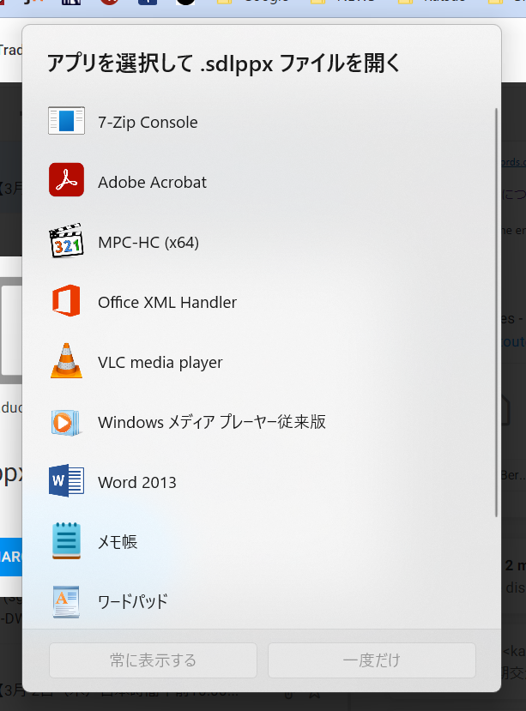Choose the "MPC-HC (x64)" text
The height and width of the screenshot is (711, 526).
coord(148,243)
